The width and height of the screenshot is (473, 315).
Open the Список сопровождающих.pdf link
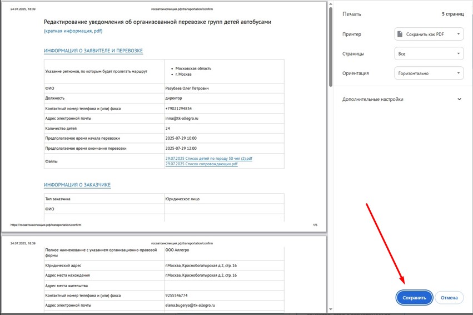197,164
